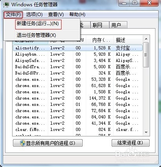Close the Task Manager window
The width and height of the screenshot is (161, 167).
point(149,3)
